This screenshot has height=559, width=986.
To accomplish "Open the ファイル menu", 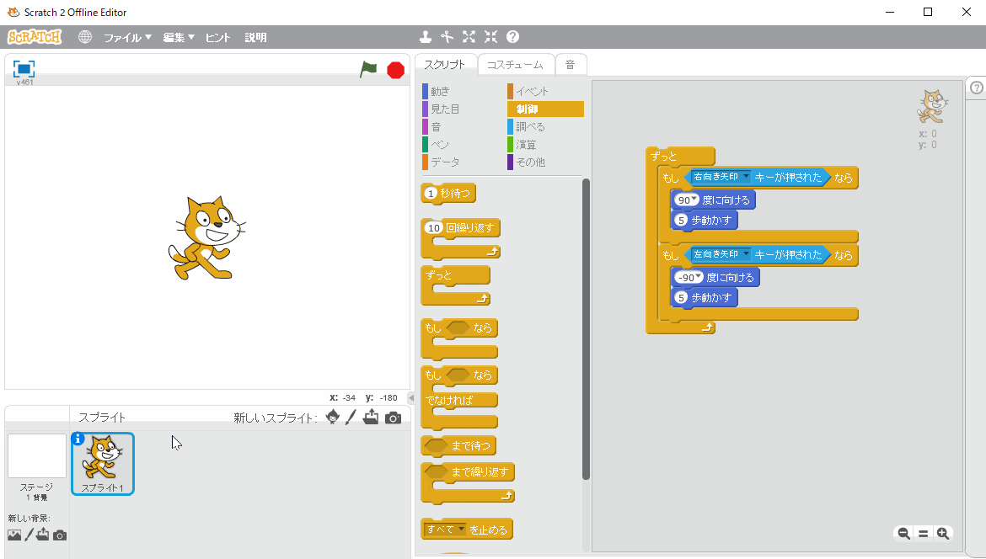I will coord(127,38).
